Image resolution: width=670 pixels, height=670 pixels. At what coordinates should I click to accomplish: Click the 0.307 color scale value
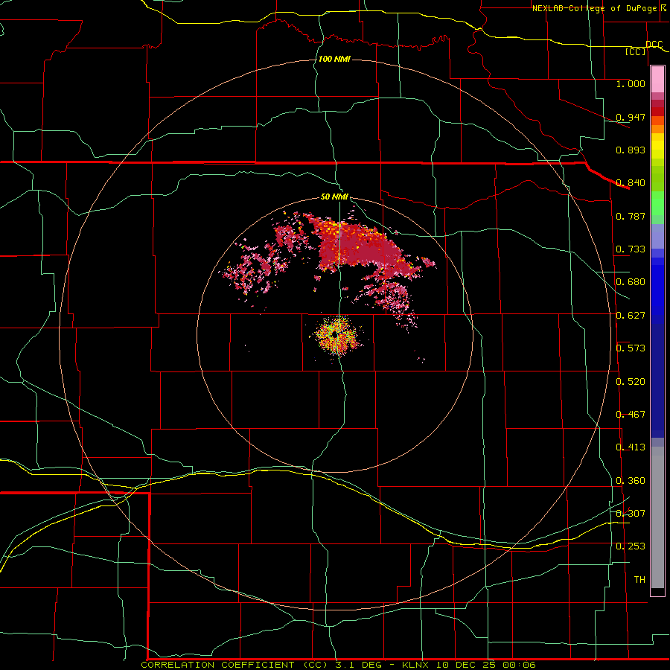pos(631,514)
